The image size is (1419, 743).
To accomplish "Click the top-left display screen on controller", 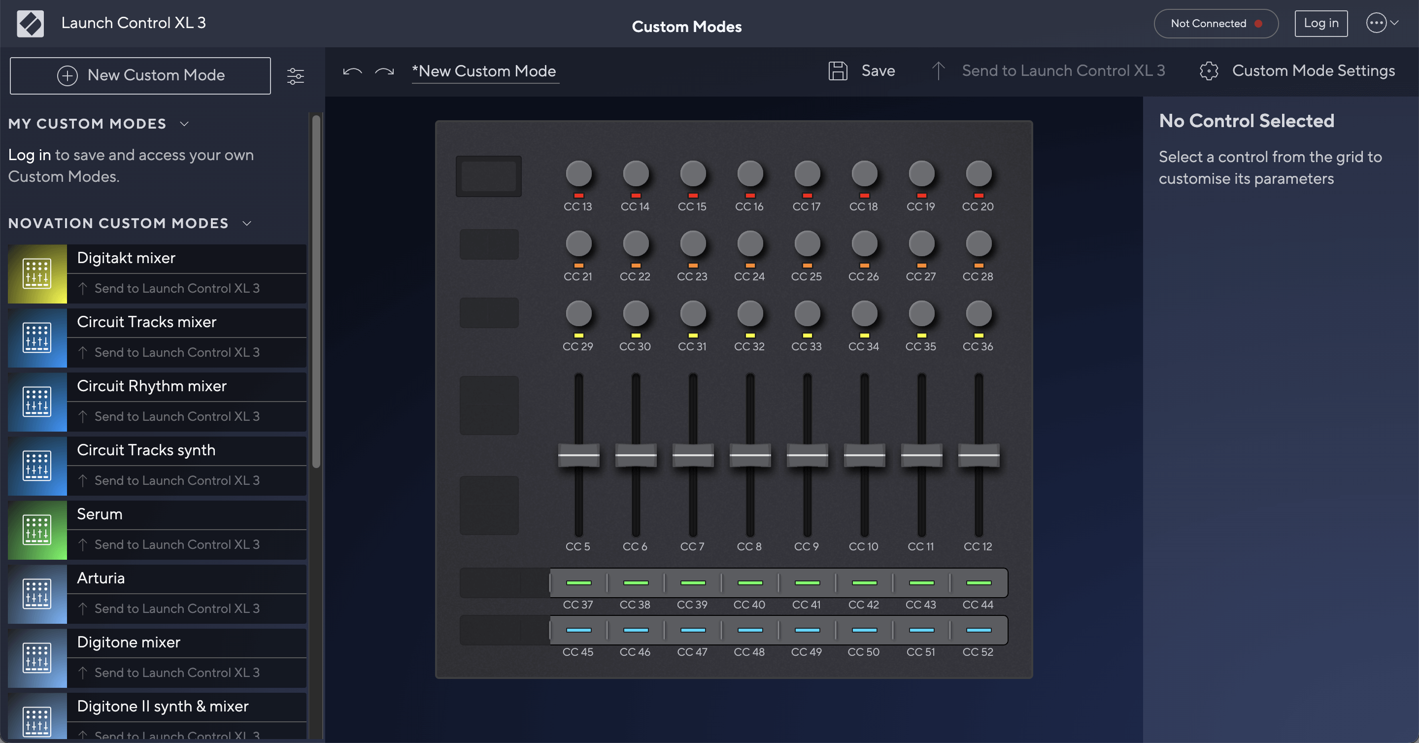I will click(488, 176).
